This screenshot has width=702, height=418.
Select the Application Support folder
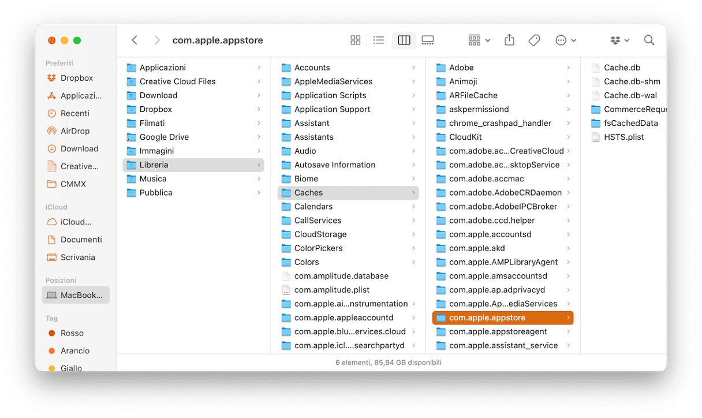pyautogui.click(x=348, y=109)
